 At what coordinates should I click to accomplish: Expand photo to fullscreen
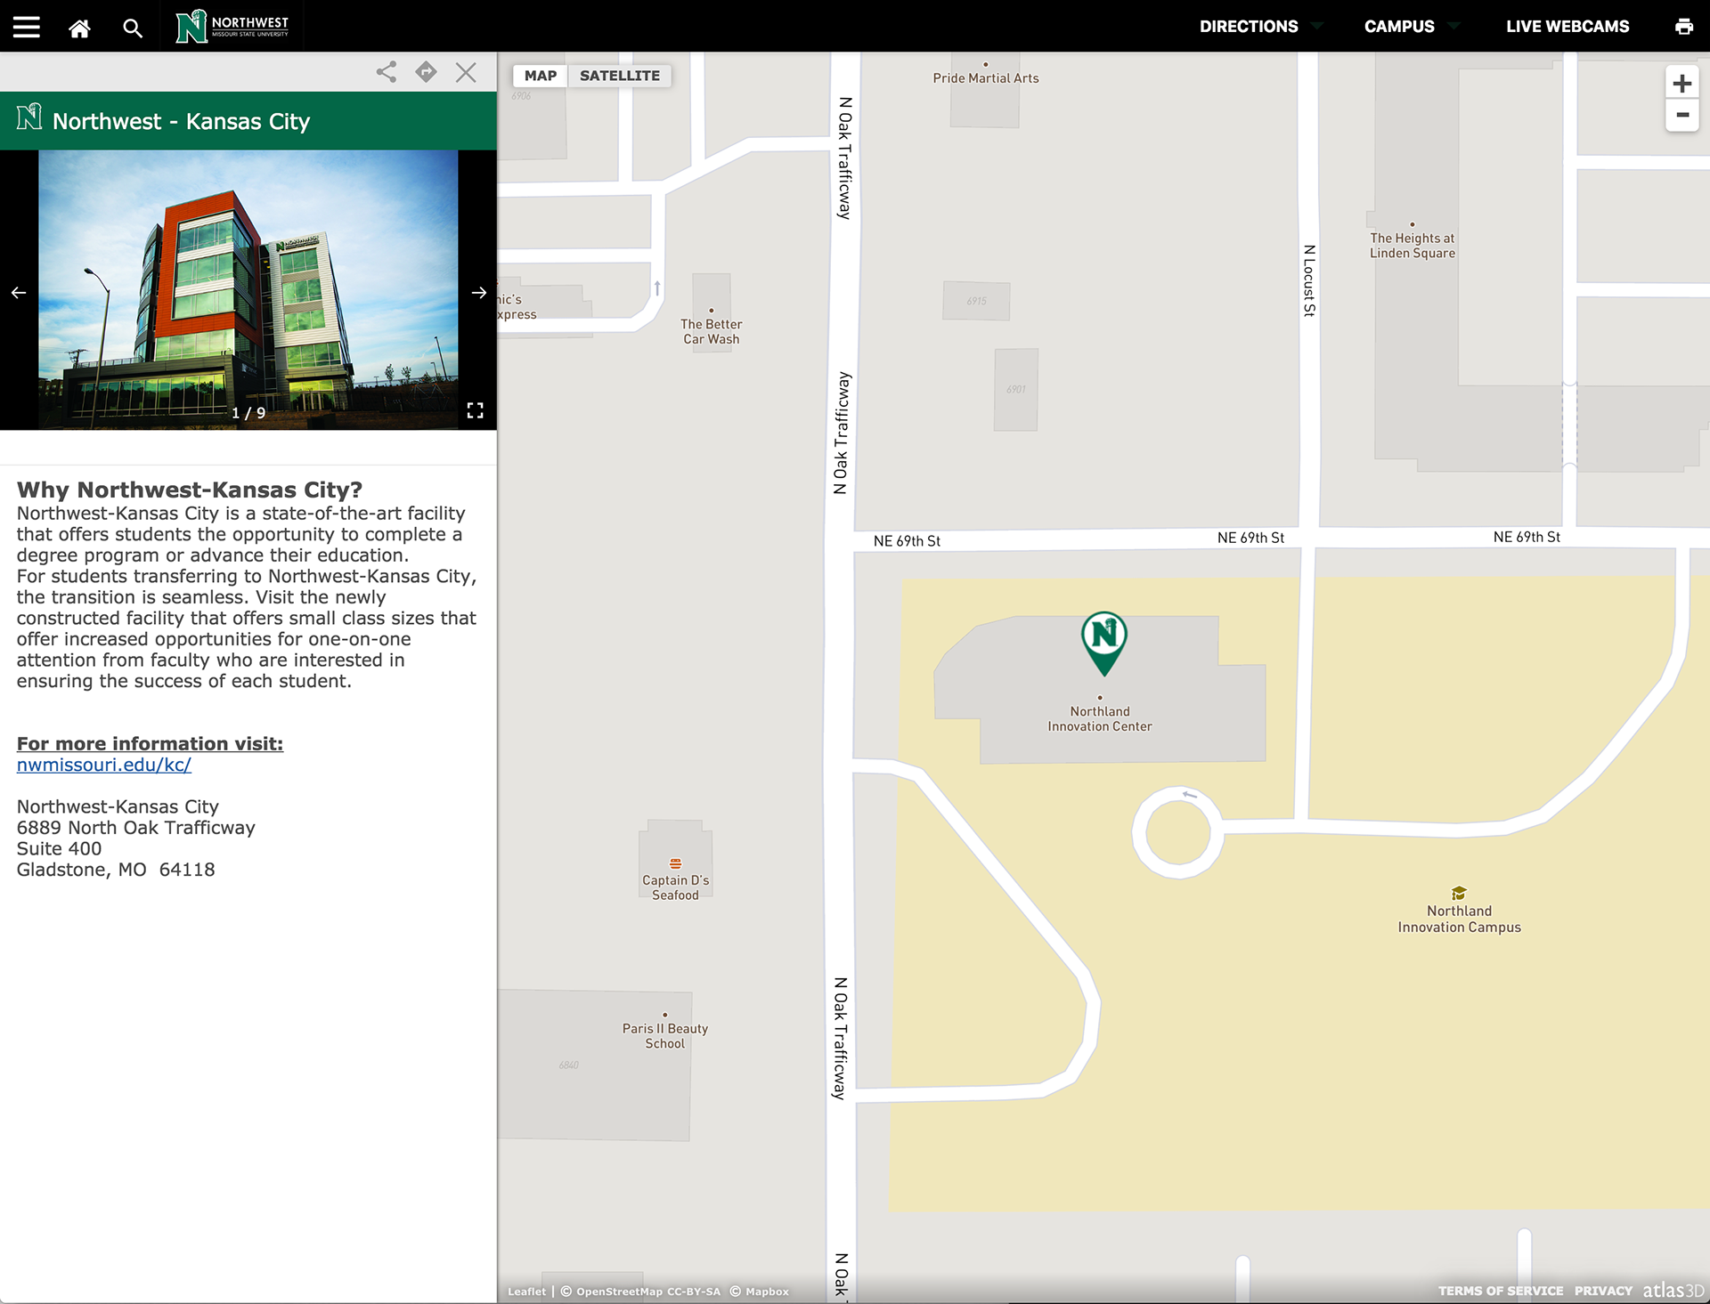tap(476, 410)
